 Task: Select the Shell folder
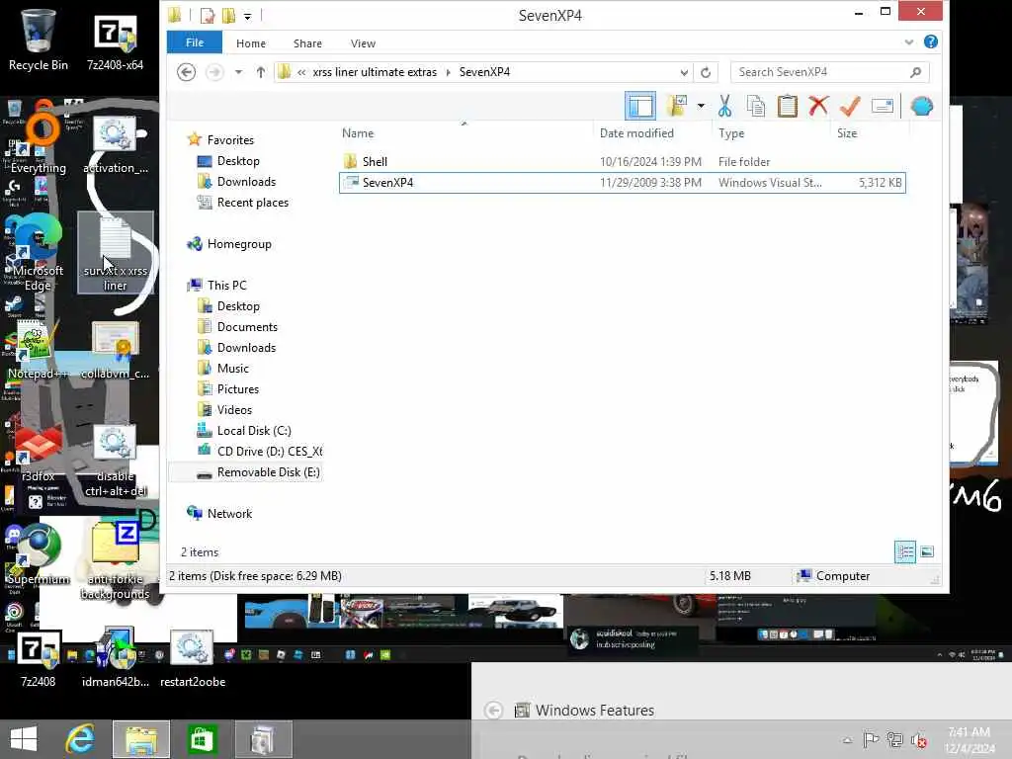(x=623, y=161)
